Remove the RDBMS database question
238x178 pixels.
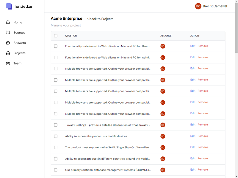(x=203, y=170)
